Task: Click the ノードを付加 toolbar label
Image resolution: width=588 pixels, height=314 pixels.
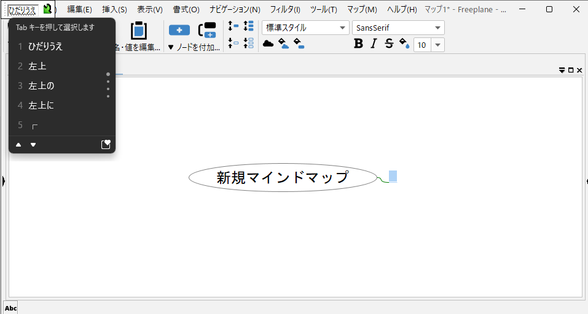Action: tap(198, 48)
